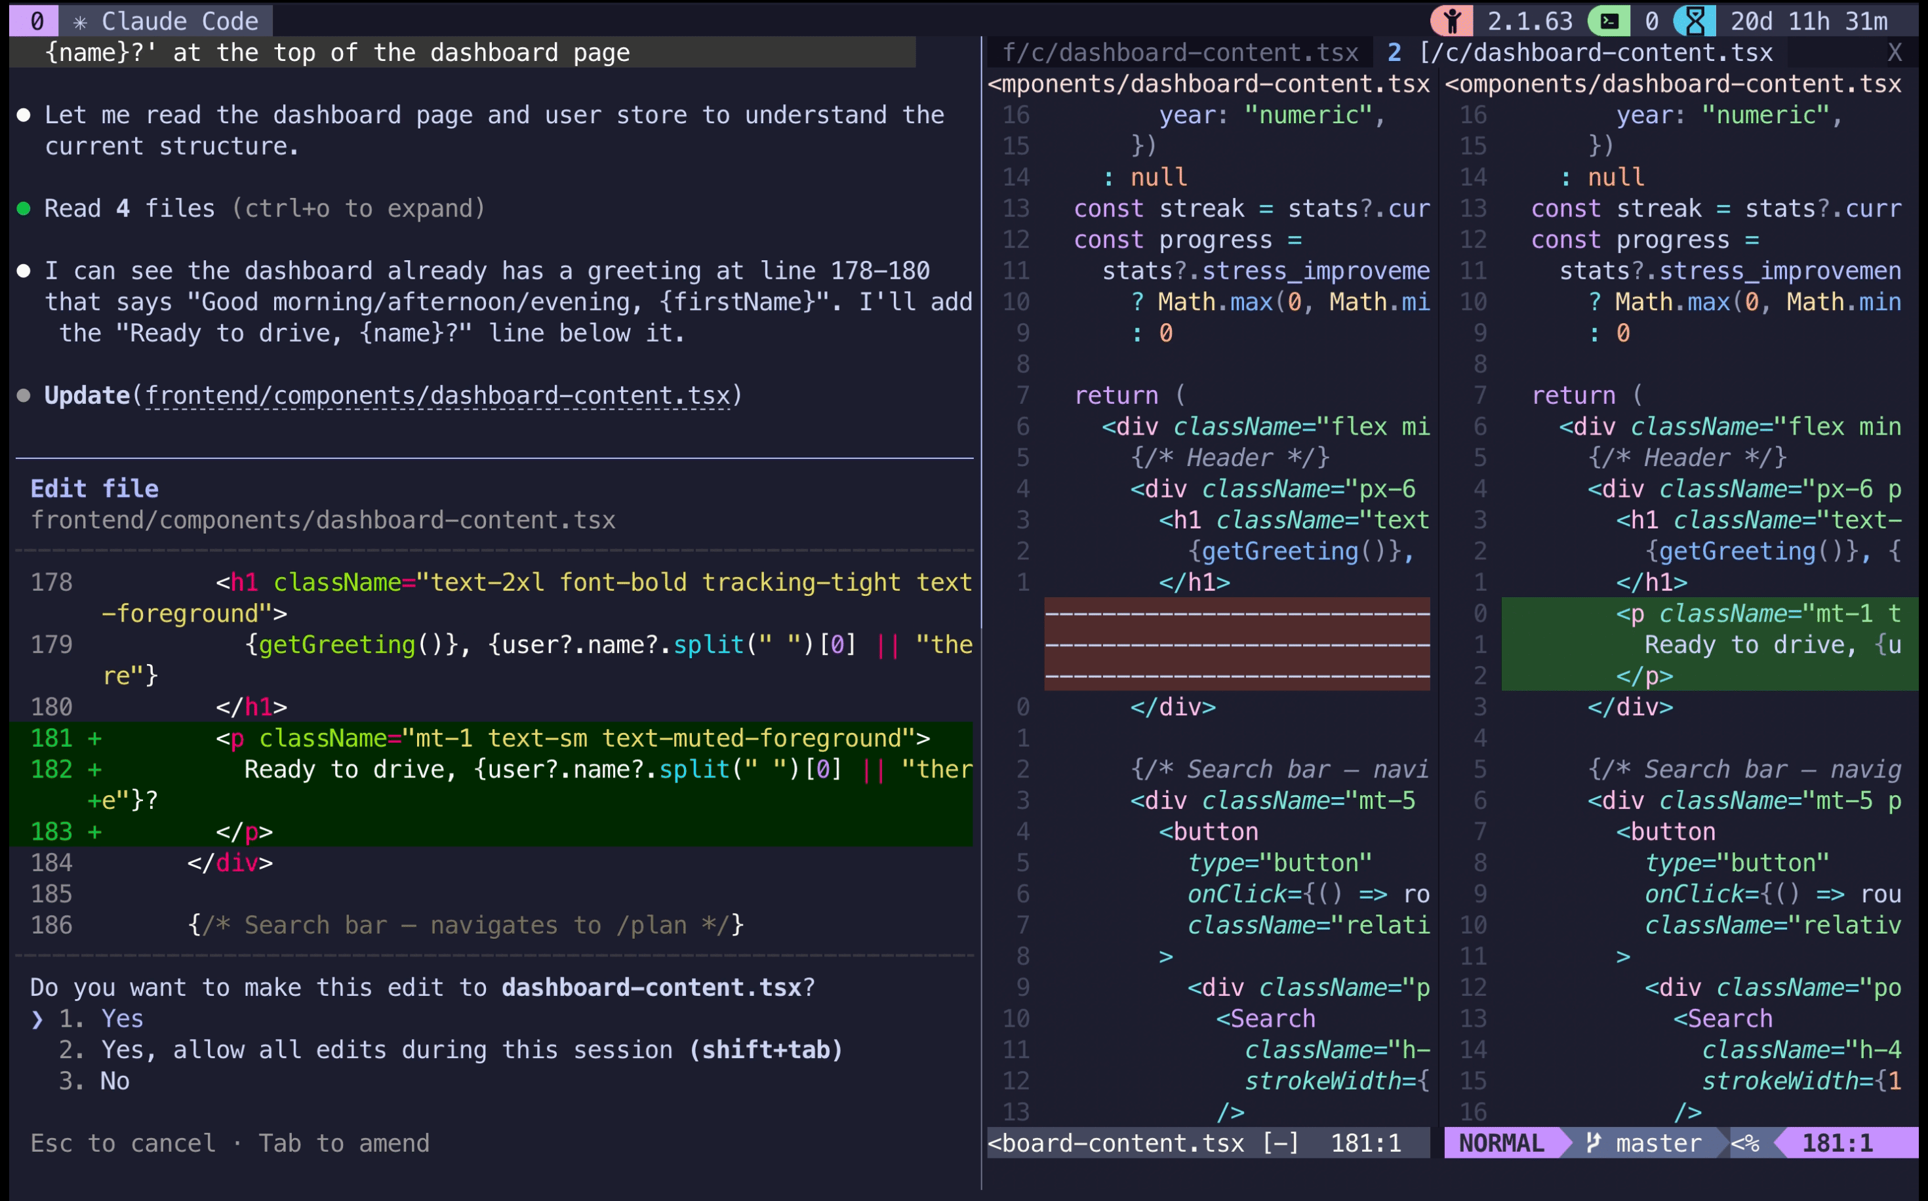Screen dimensions: 1928x1201
Task: Click the right pane <omponents/dashboard-content.tsx winbar
Action: pyautogui.click(x=1673, y=83)
